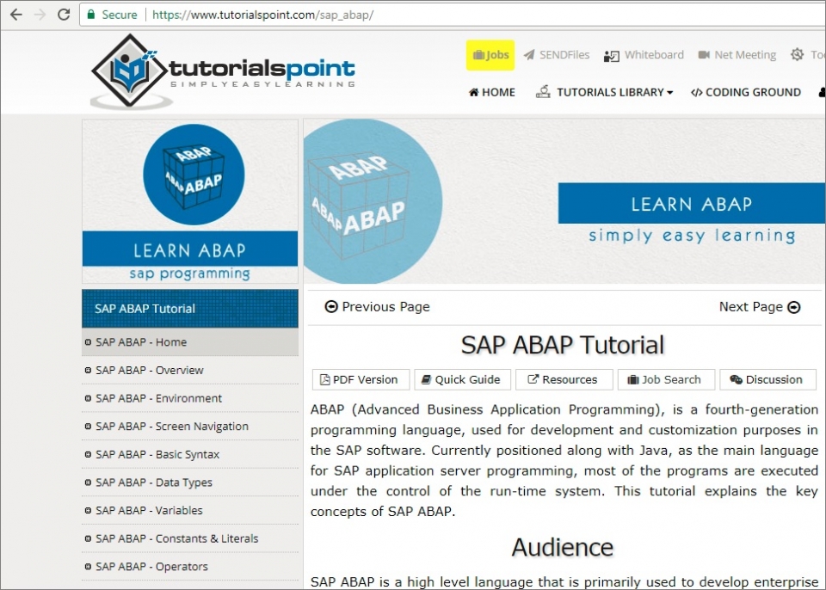The width and height of the screenshot is (826, 590).
Task: Open the SENDFiles link
Action: [557, 55]
